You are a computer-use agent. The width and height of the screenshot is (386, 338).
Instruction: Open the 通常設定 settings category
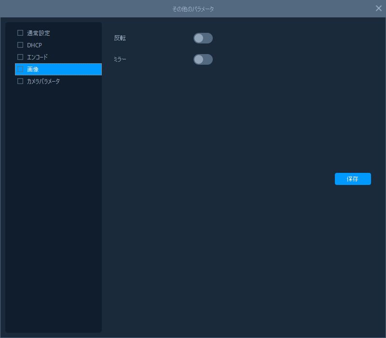tap(39, 33)
